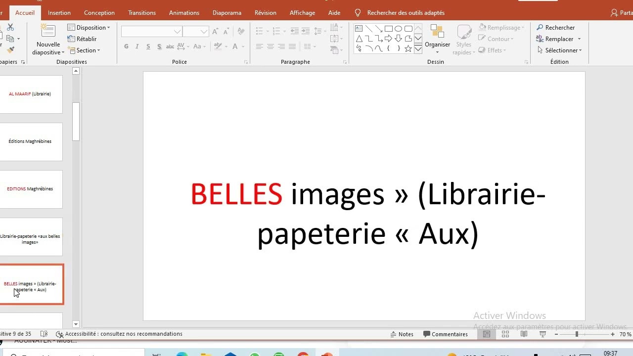This screenshot has width=633, height=356.
Task: Open the Révision tab
Action: coord(266,13)
